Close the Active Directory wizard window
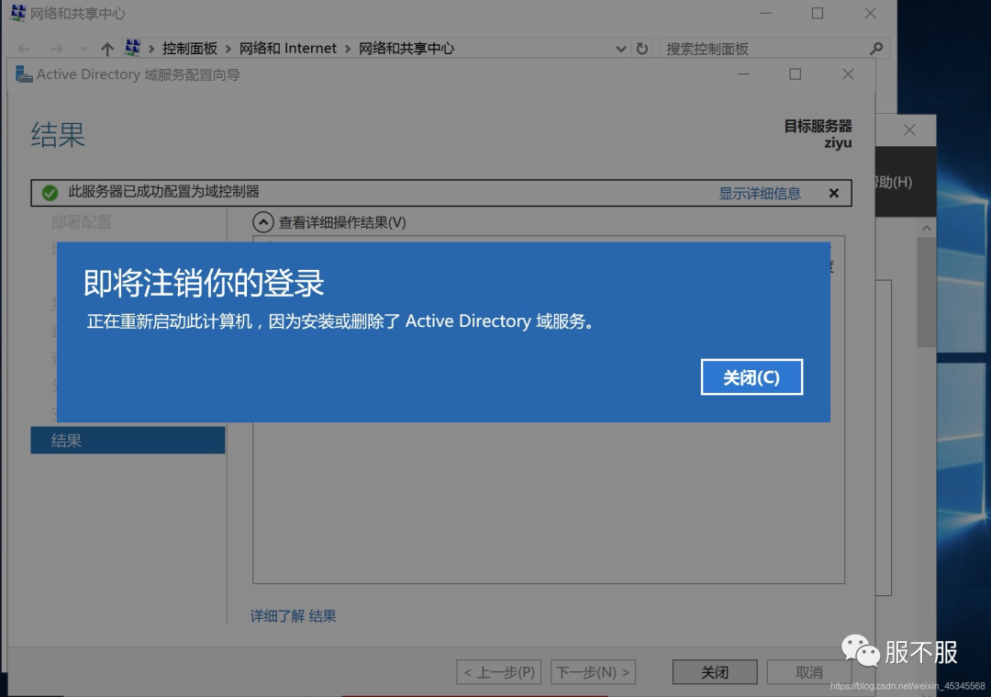This screenshot has width=991, height=697. pos(848,74)
